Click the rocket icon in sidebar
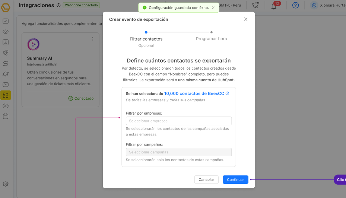The height and width of the screenshot is (198, 346). click(x=6, y=53)
